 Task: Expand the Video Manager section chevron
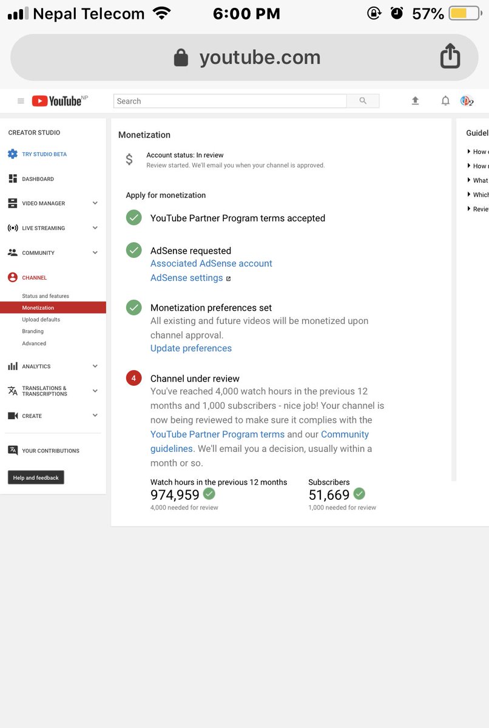tap(95, 203)
